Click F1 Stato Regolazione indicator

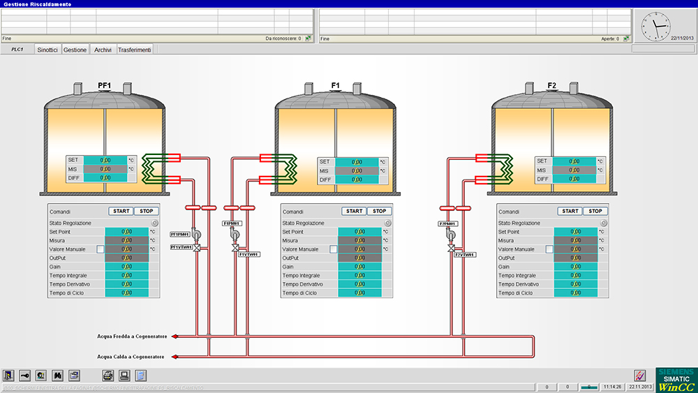click(x=387, y=223)
